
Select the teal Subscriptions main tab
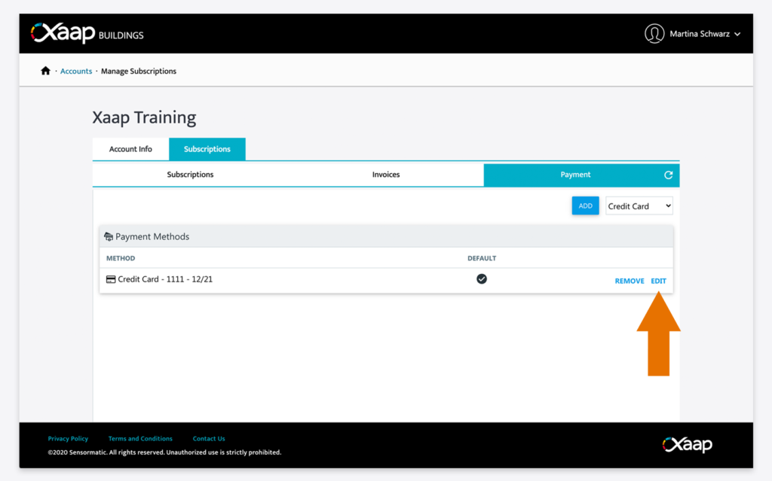207,149
